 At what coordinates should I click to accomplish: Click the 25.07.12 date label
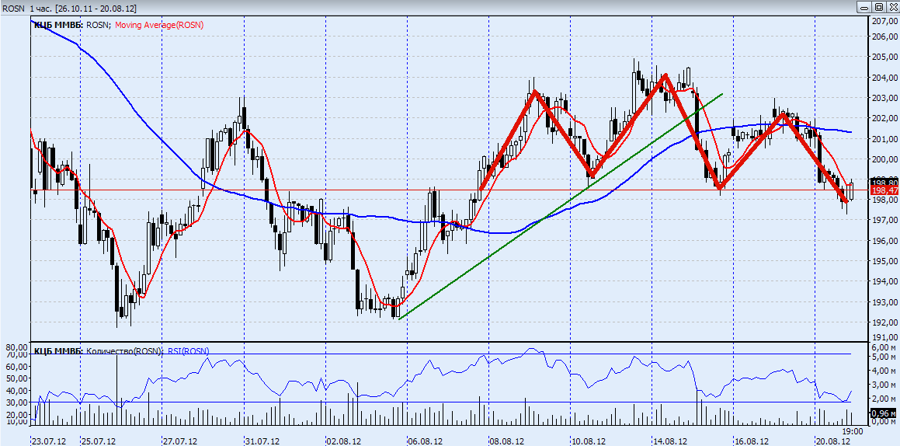98,441
